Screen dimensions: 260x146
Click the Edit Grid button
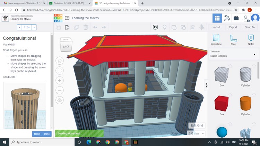[197, 126]
